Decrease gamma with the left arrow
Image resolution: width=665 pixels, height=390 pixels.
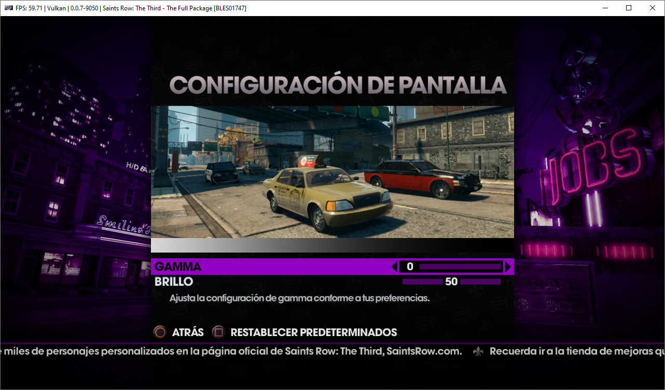coord(394,267)
